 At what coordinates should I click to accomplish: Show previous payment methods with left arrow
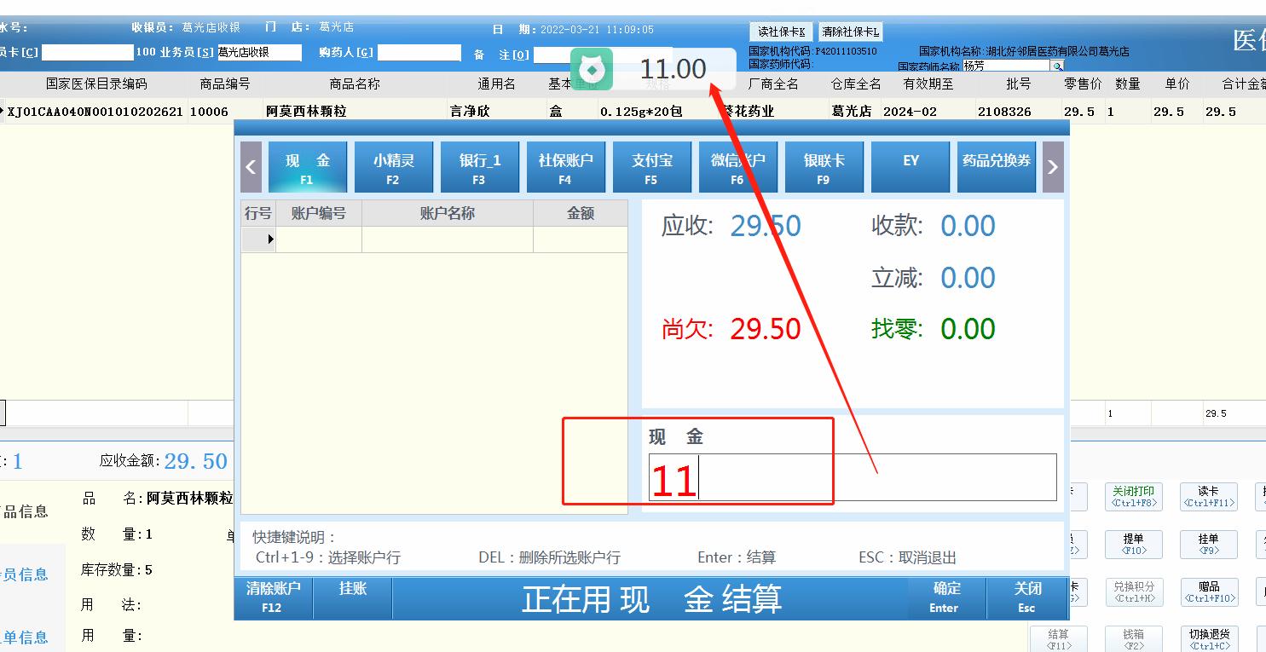(x=251, y=167)
